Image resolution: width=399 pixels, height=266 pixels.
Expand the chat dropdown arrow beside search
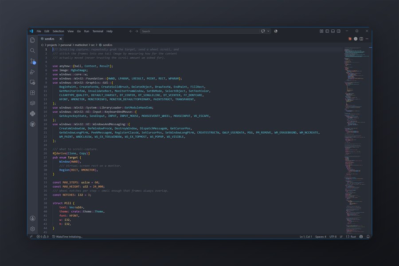pos(268,31)
